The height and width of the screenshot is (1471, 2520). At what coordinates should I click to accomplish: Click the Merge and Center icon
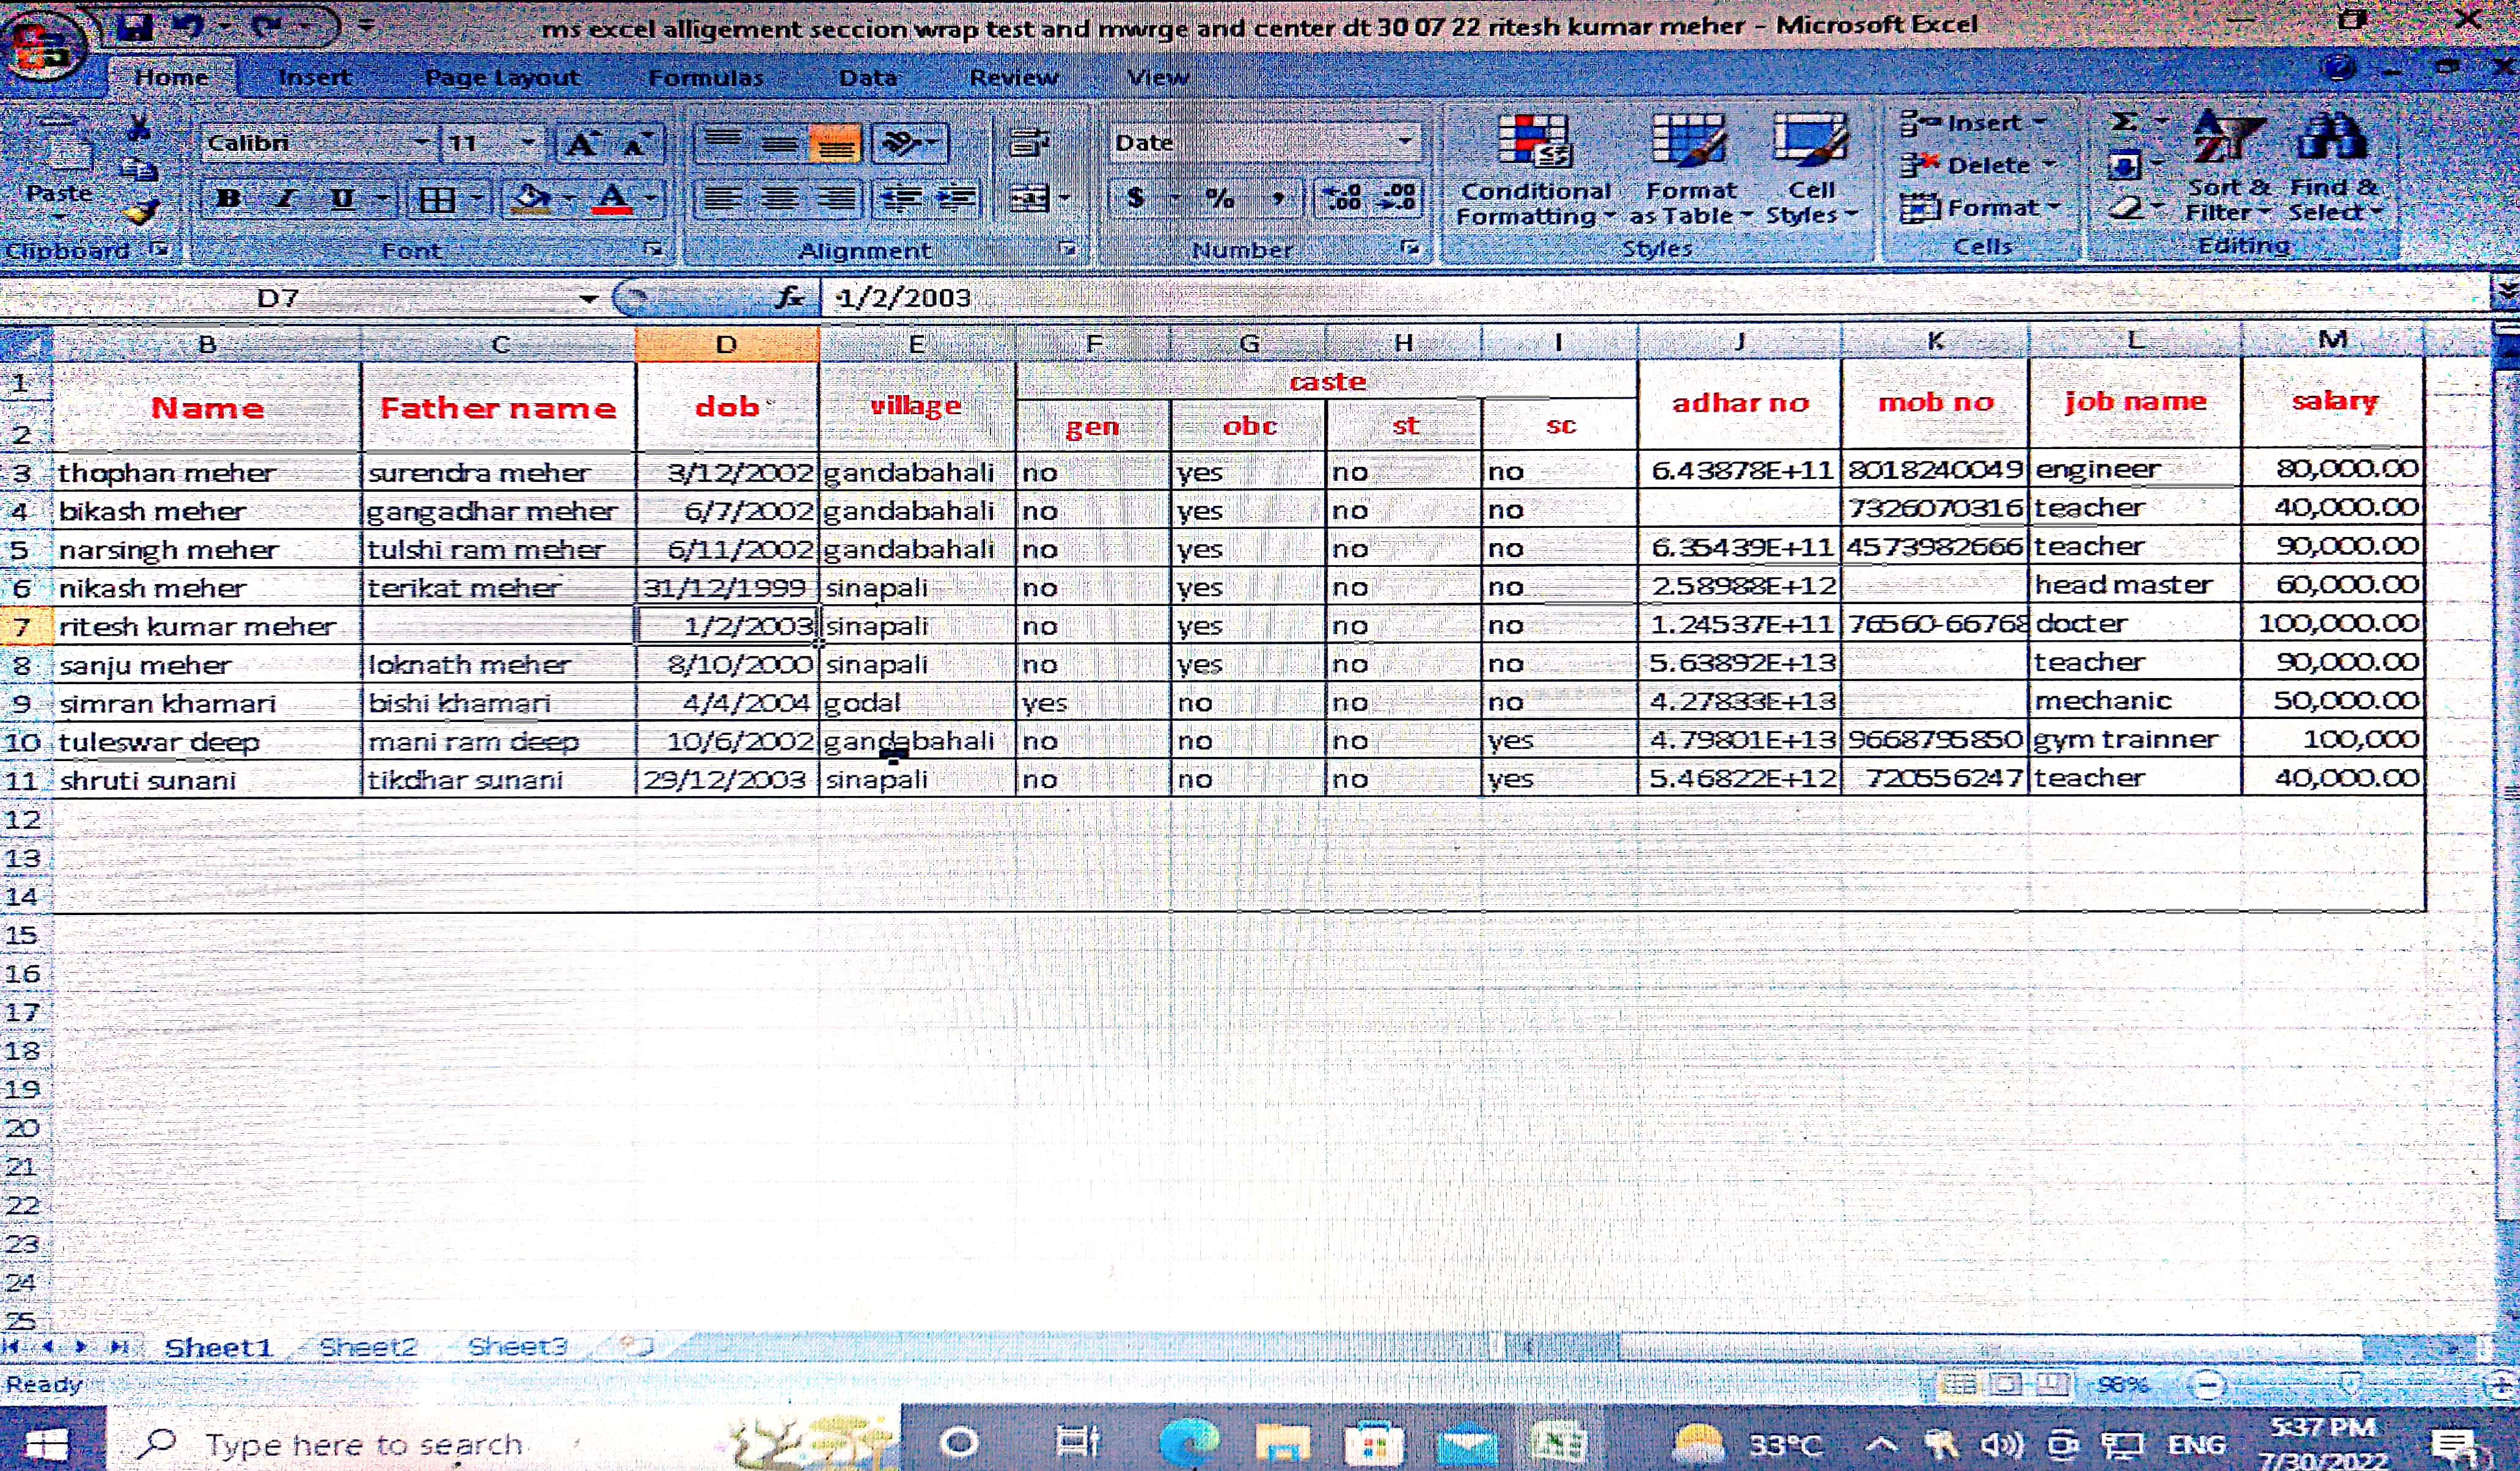[x=1030, y=198]
